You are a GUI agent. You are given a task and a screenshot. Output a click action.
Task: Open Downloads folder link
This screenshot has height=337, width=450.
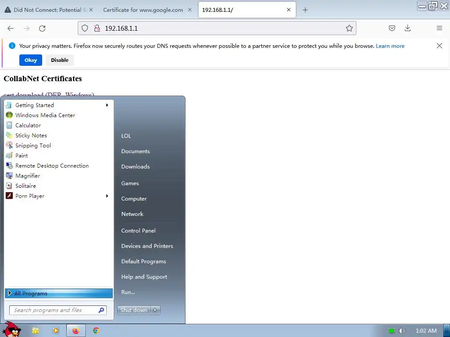(x=135, y=166)
